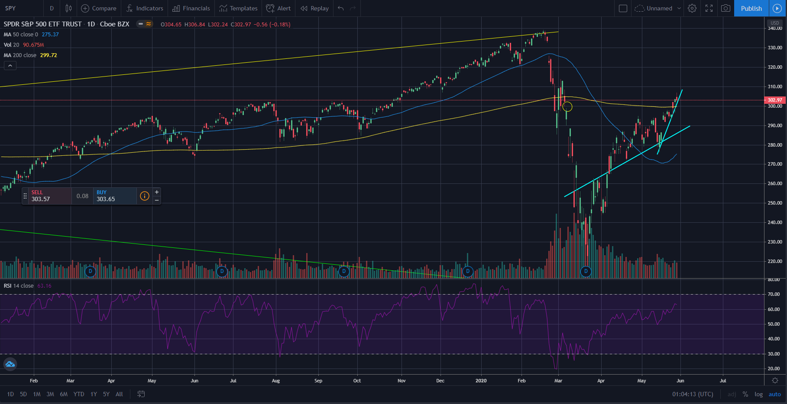787x404 pixels.
Task: Collapse the indicator legend arrow
Action: (x=10, y=65)
